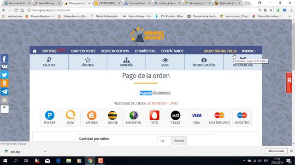Collapse the social sharing sidebar
This screenshot has width=295, height=165.
5,100
